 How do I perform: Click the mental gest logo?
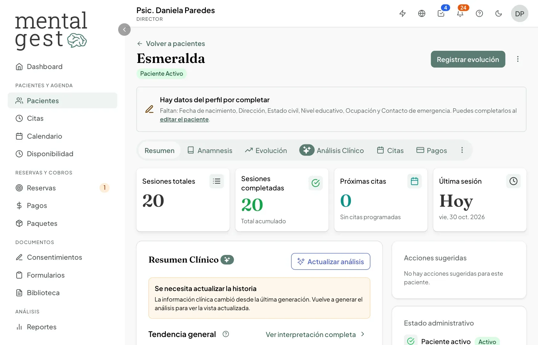(51, 31)
